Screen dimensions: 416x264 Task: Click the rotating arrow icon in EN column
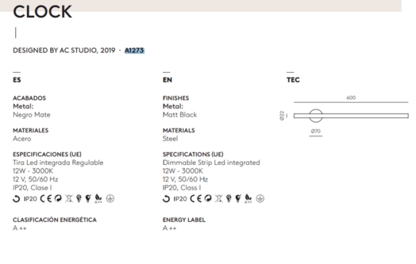pyautogui.click(x=166, y=199)
